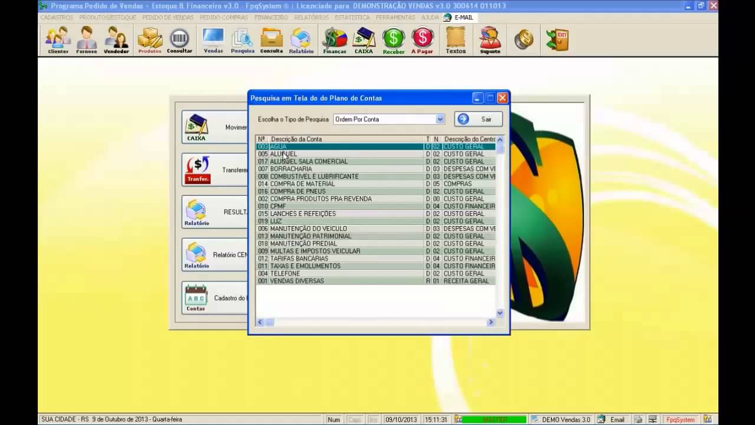Open the PRODUTOS/ESTOQUE menu
The width and height of the screenshot is (755, 425).
pyautogui.click(x=108, y=18)
